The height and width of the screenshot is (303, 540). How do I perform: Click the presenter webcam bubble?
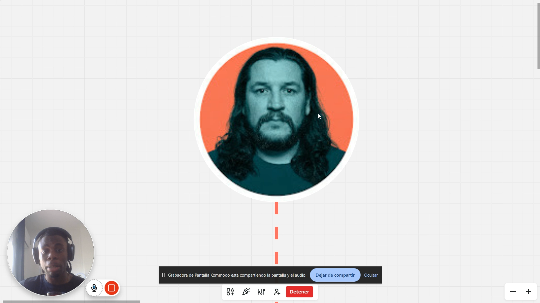(51, 252)
